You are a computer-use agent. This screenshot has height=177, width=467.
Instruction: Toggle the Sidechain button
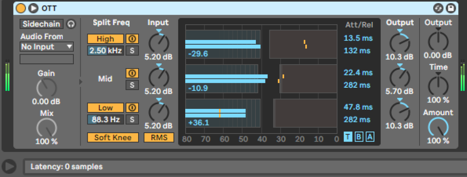coord(42,24)
